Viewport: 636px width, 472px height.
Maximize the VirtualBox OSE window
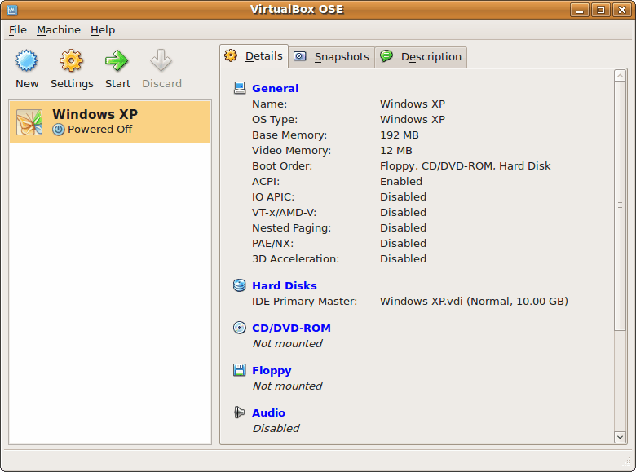coord(601,10)
